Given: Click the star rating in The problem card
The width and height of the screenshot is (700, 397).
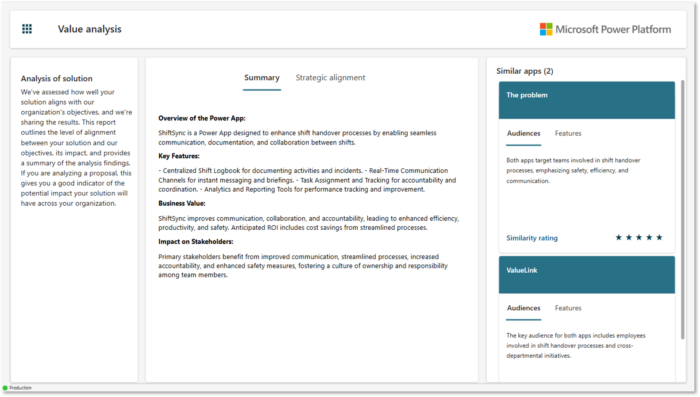Looking at the screenshot, I should pyautogui.click(x=639, y=238).
